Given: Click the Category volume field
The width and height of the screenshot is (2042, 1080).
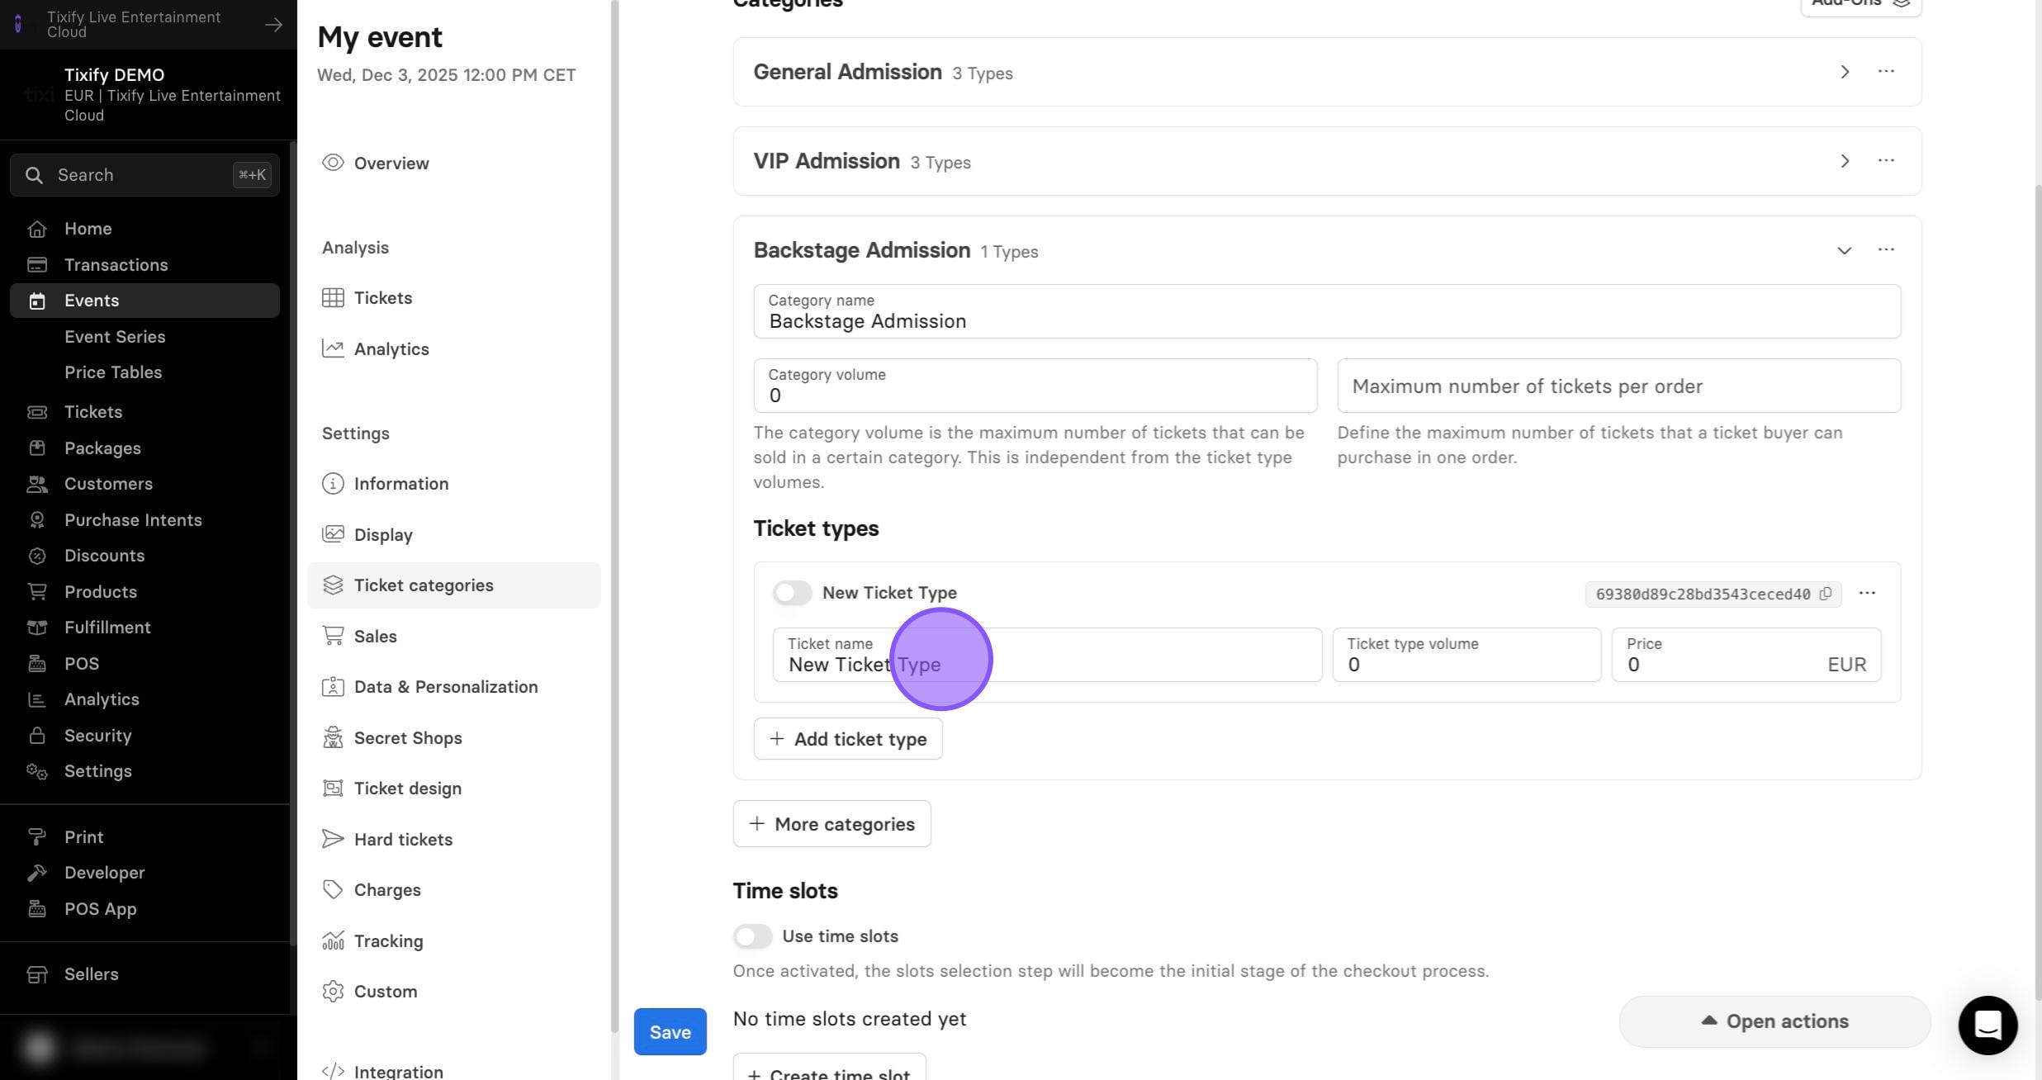Looking at the screenshot, I should pyautogui.click(x=1035, y=386).
